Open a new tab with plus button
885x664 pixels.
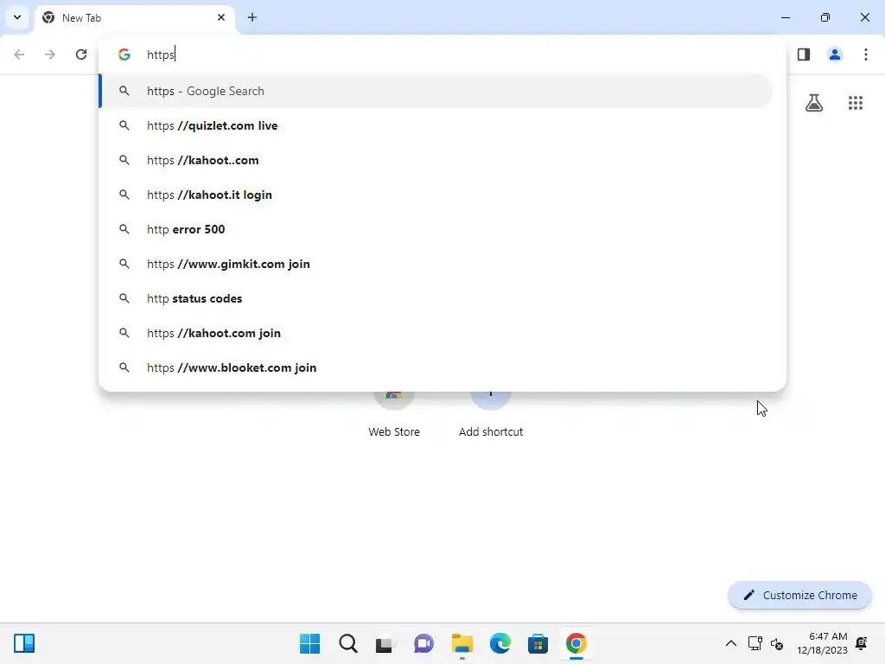pyautogui.click(x=252, y=17)
